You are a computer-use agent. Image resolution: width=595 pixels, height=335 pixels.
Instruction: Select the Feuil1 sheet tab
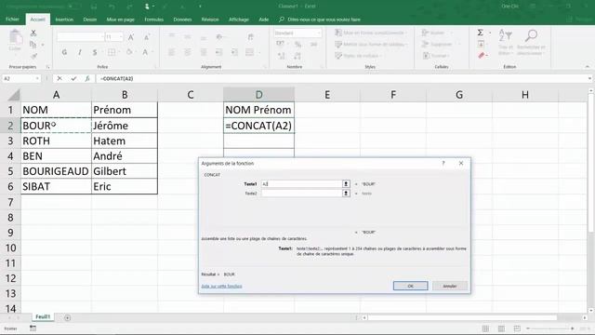(43, 316)
